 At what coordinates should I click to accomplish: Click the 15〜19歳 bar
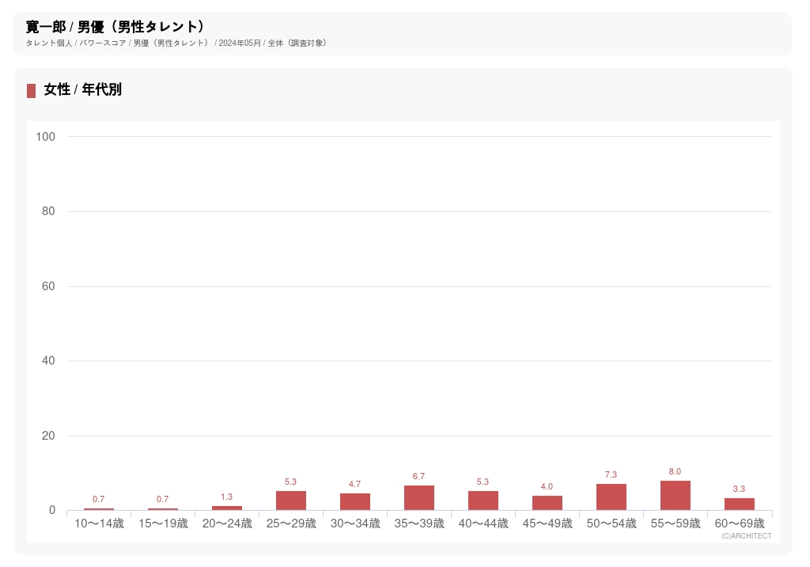click(163, 508)
